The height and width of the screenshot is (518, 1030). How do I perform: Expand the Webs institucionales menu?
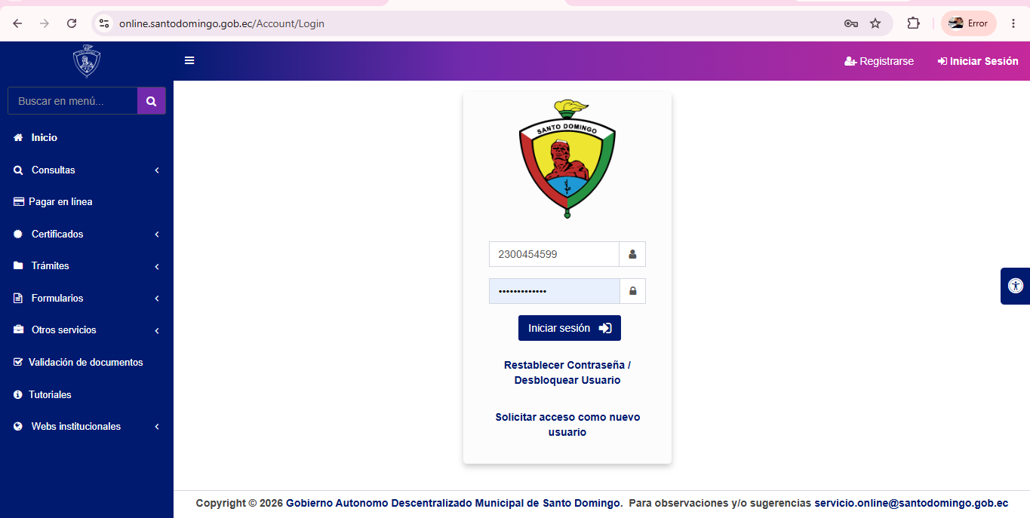coord(87,426)
